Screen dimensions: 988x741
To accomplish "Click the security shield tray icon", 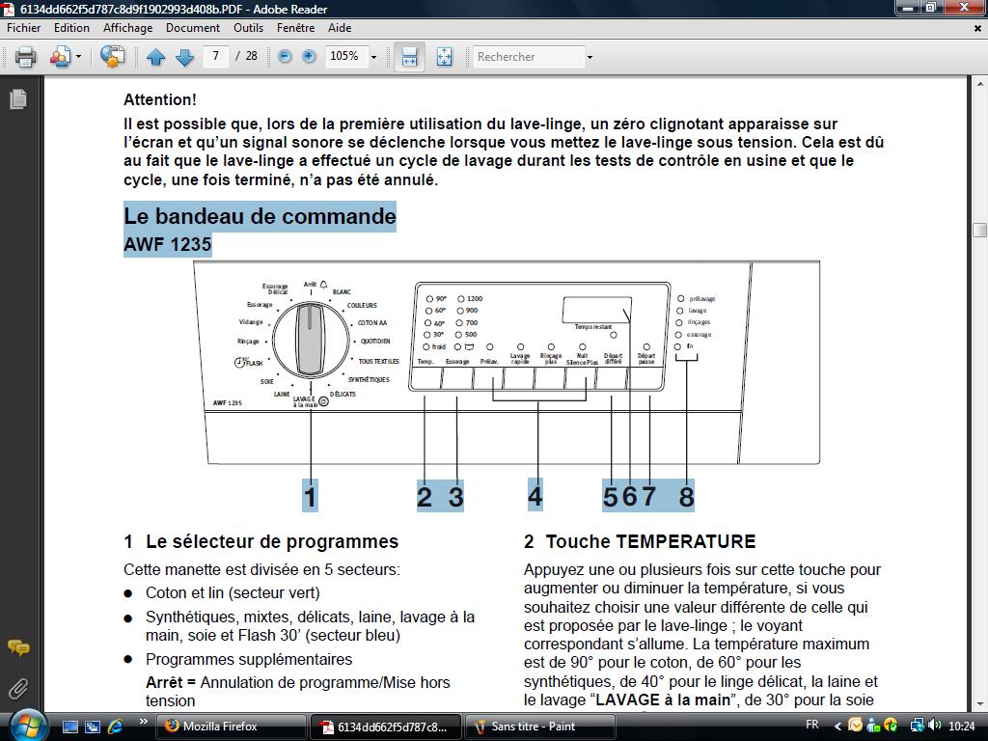I will (891, 726).
